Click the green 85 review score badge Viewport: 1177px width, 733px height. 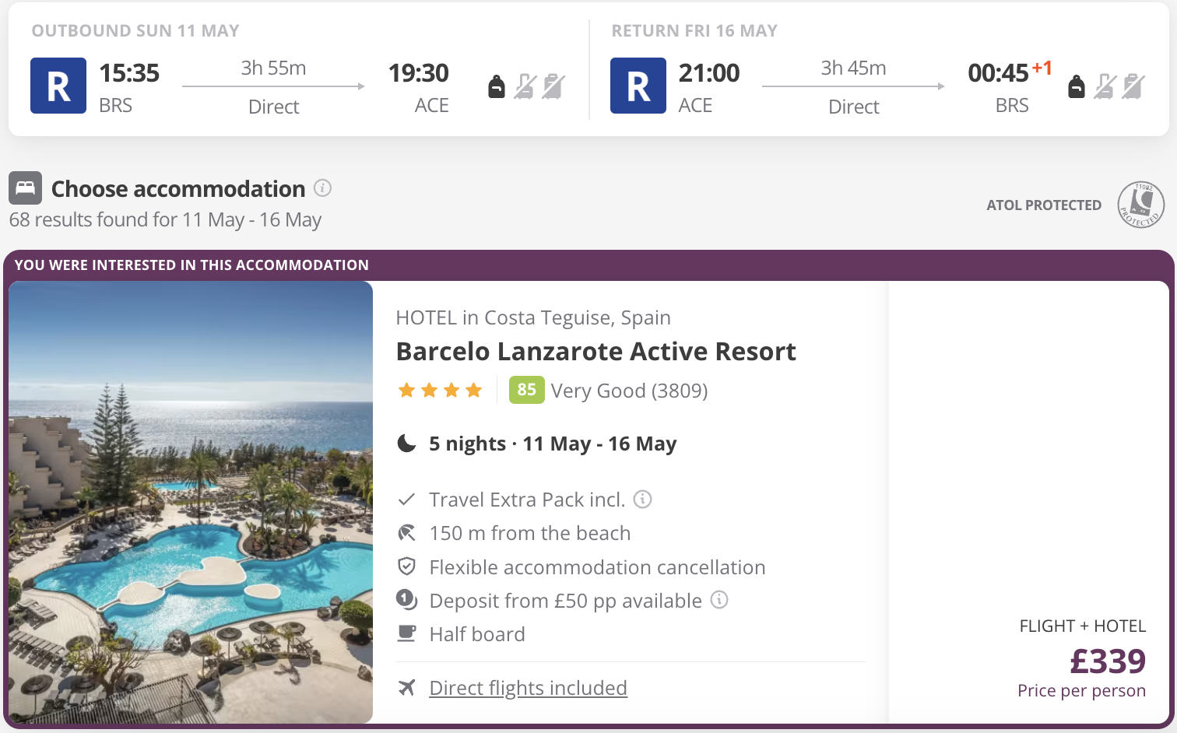[x=526, y=390]
